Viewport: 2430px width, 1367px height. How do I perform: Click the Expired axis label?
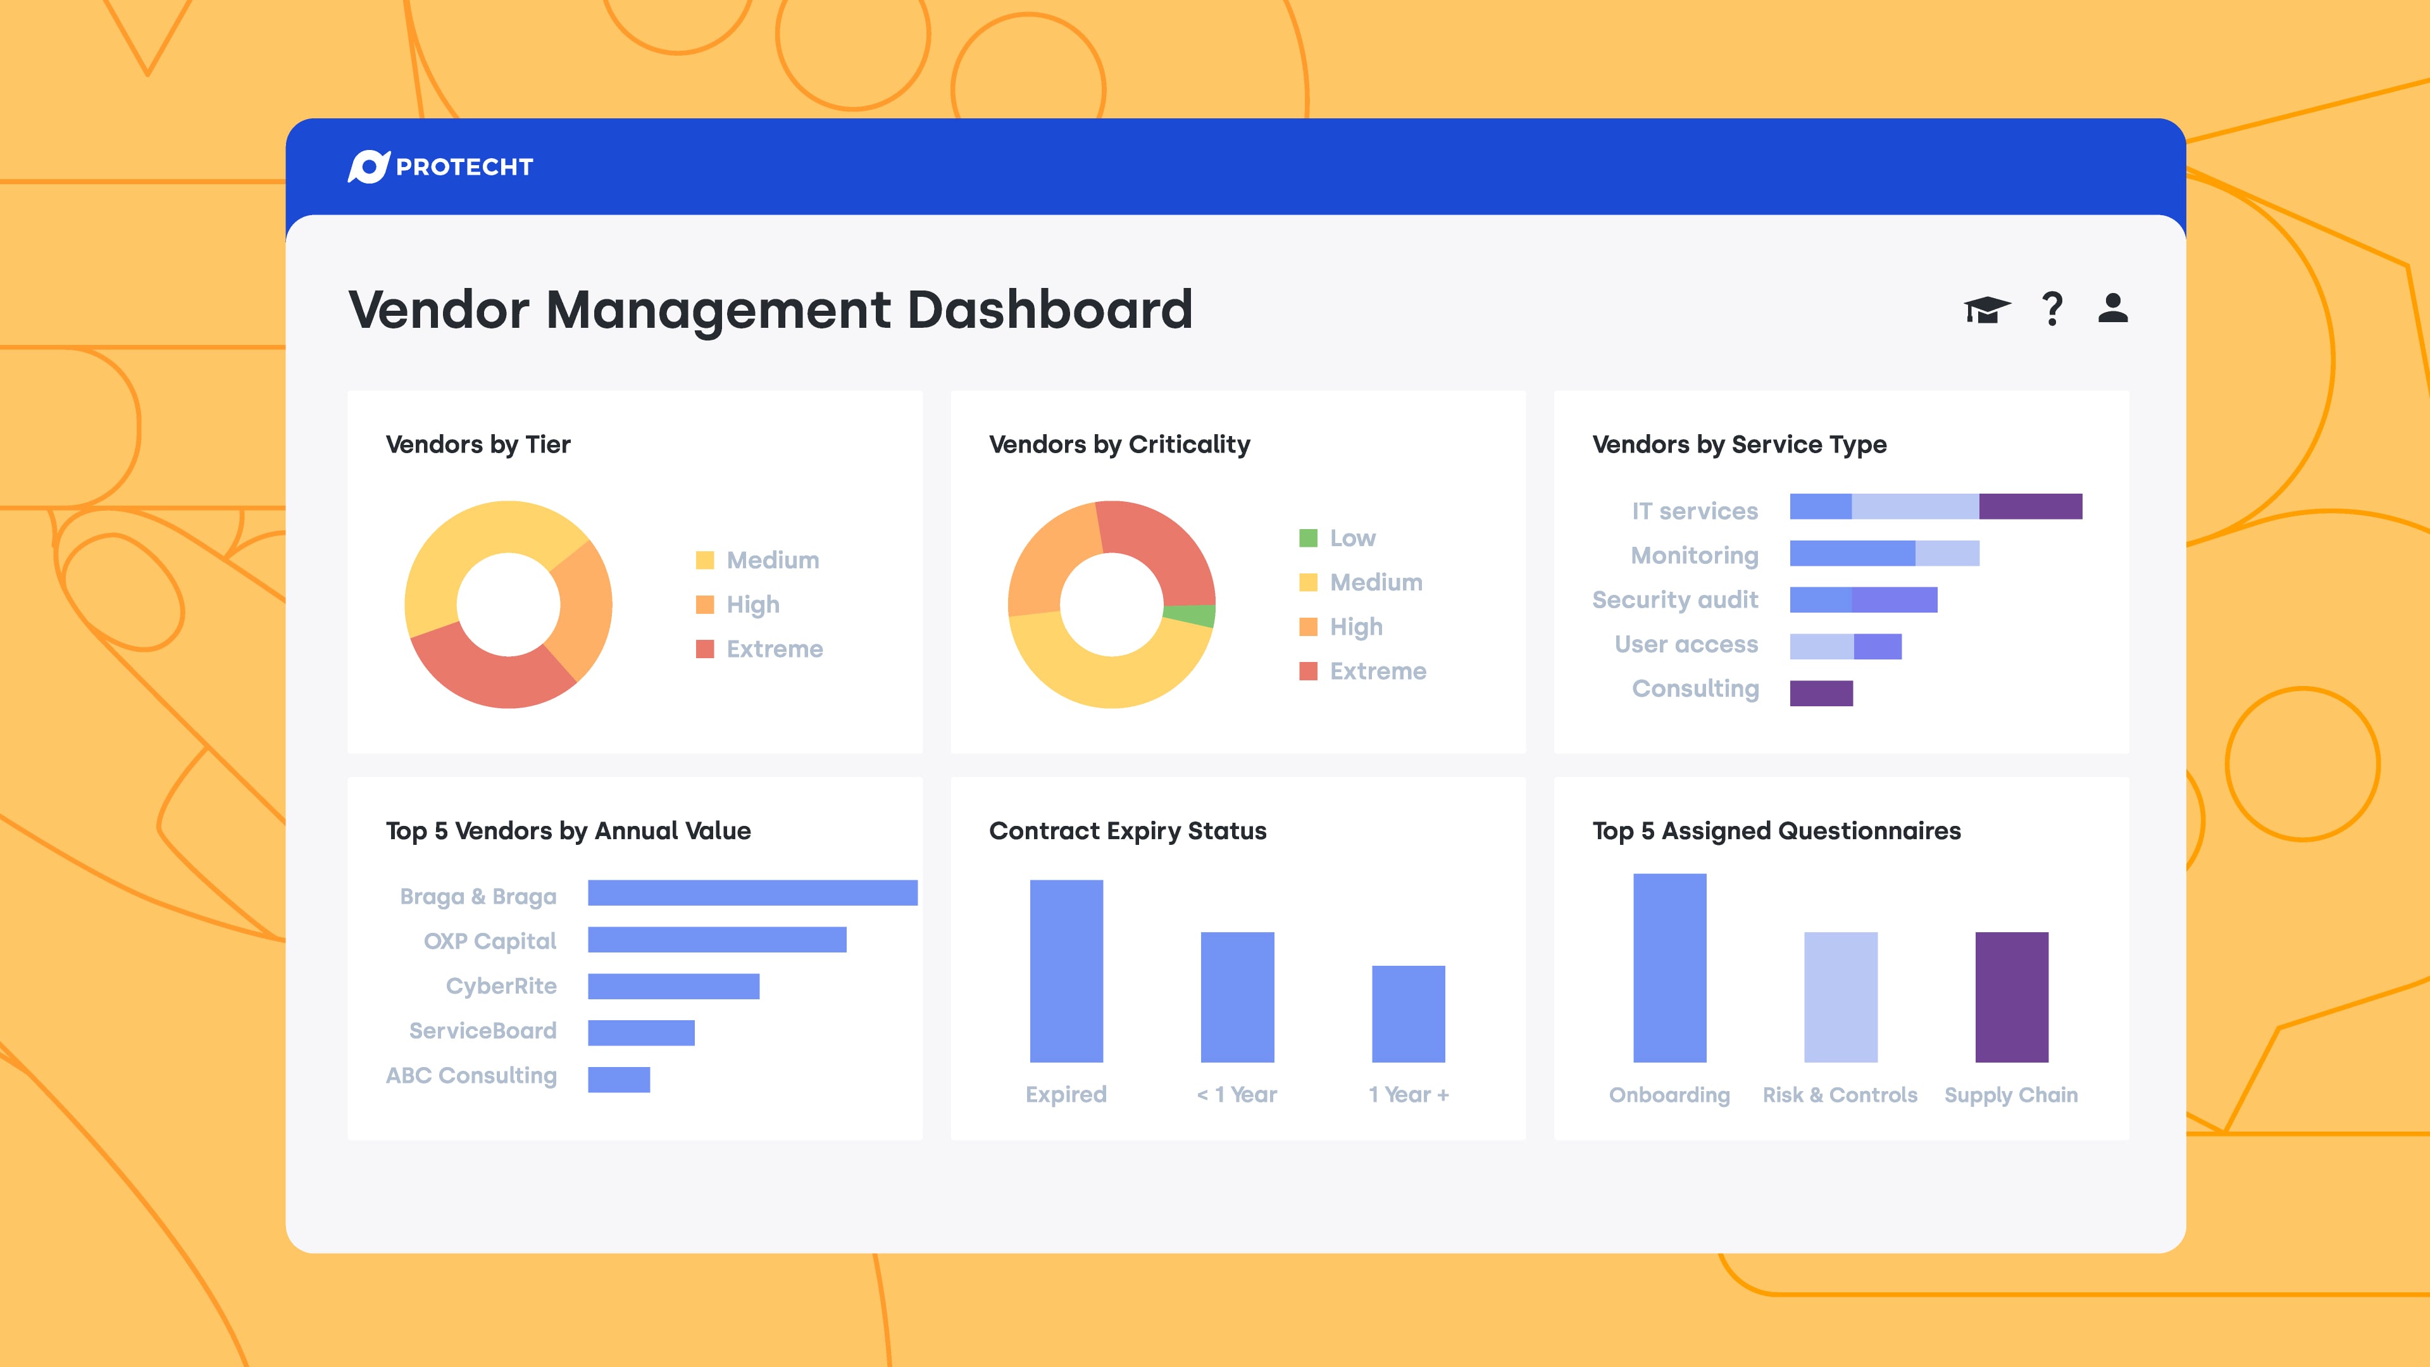[1066, 1094]
